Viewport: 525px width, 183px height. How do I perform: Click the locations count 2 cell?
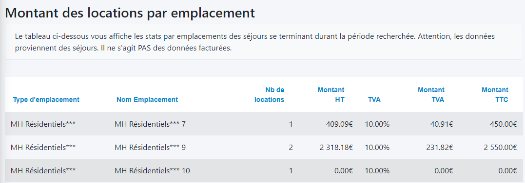coord(291,148)
